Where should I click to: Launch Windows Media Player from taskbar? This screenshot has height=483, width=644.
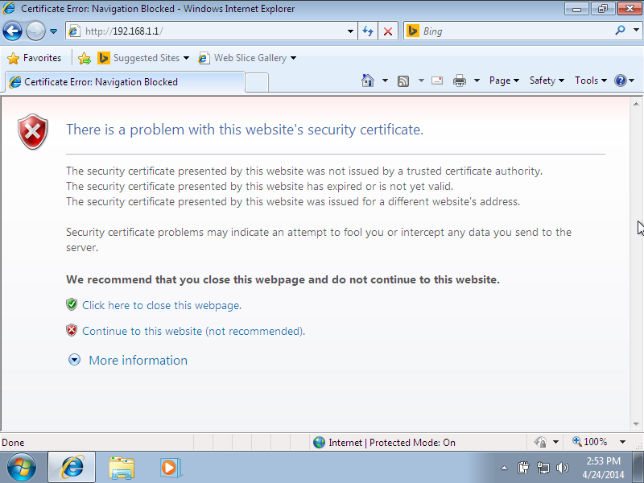click(170, 468)
